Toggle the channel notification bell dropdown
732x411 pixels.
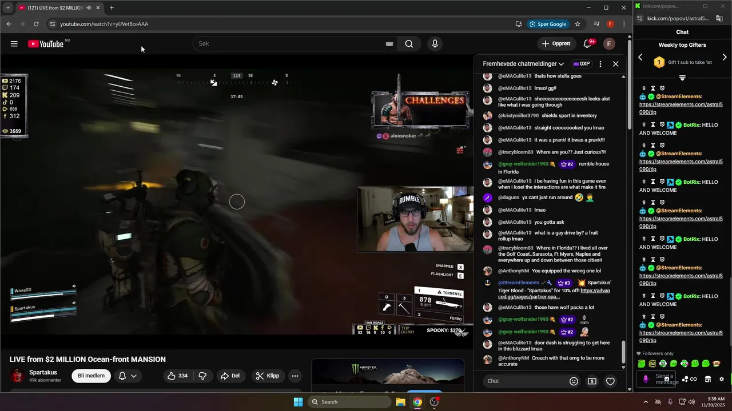click(128, 376)
